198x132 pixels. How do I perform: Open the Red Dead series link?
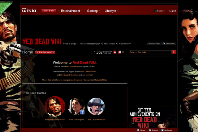coord(72,66)
